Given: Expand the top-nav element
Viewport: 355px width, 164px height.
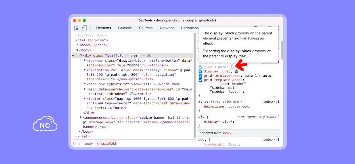Looking at the screenshot, I should coord(85,61).
